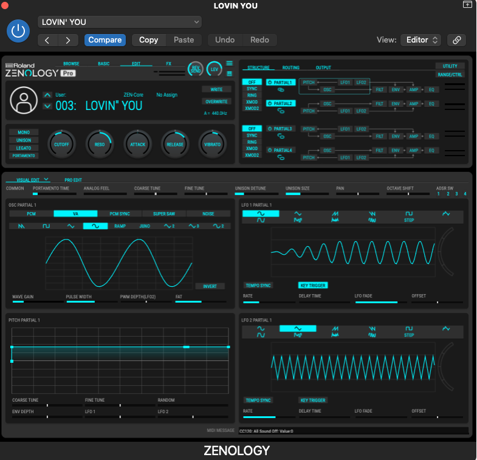Toggle the INVERT waveform button
This screenshot has width=477, height=460.
tap(210, 286)
